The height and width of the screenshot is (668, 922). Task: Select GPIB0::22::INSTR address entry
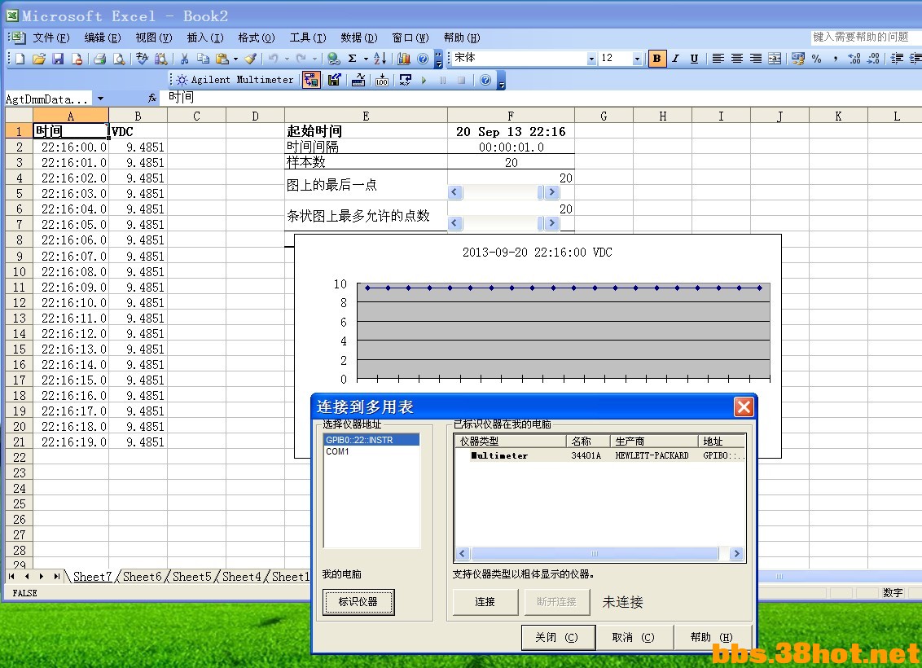371,440
